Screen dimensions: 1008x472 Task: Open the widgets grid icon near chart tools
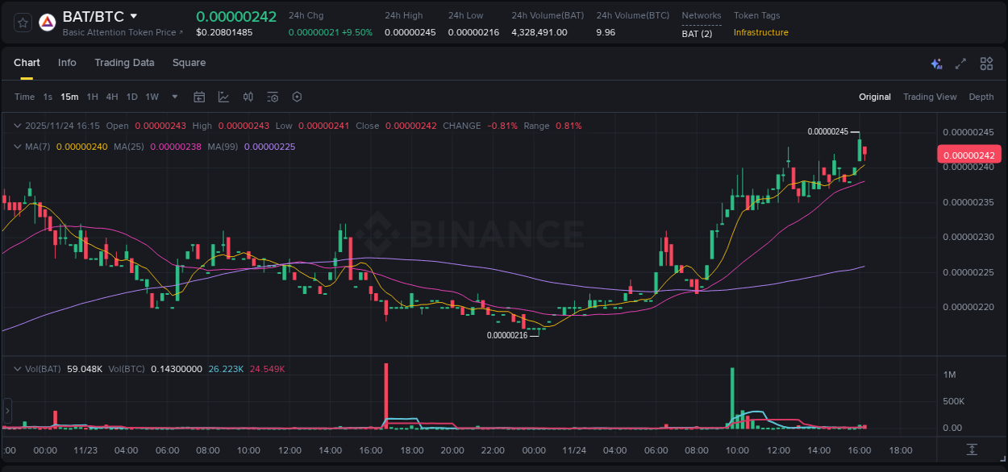pyautogui.click(x=986, y=63)
